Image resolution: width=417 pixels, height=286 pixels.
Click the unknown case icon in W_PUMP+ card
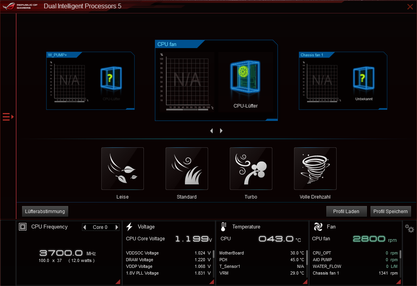pyautogui.click(x=111, y=78)
